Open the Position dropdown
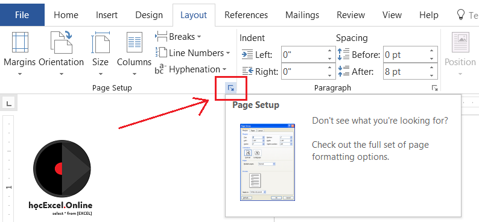Screen dimensions: 479x222 [x=460, y=54]
